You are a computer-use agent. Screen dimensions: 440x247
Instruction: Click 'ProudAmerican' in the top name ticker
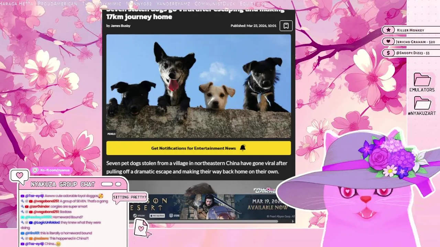58,4
